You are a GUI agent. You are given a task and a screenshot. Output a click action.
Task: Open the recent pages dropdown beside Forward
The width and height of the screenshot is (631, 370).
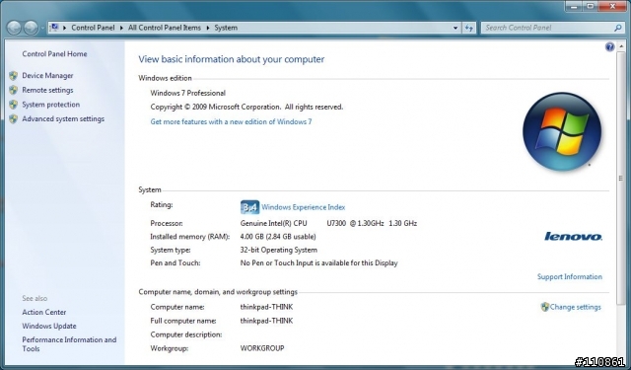coord(42,29)
